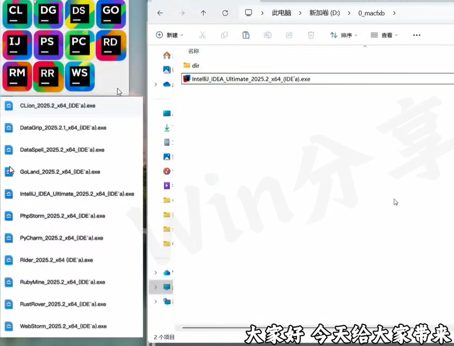Click the RubyMine (RM) logo icon
The height and width of the screenshot is (346, 454).
pos(17,76)
